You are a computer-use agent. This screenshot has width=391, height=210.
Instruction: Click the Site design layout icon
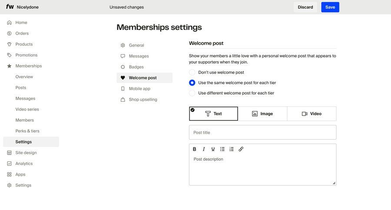[9, 153]
